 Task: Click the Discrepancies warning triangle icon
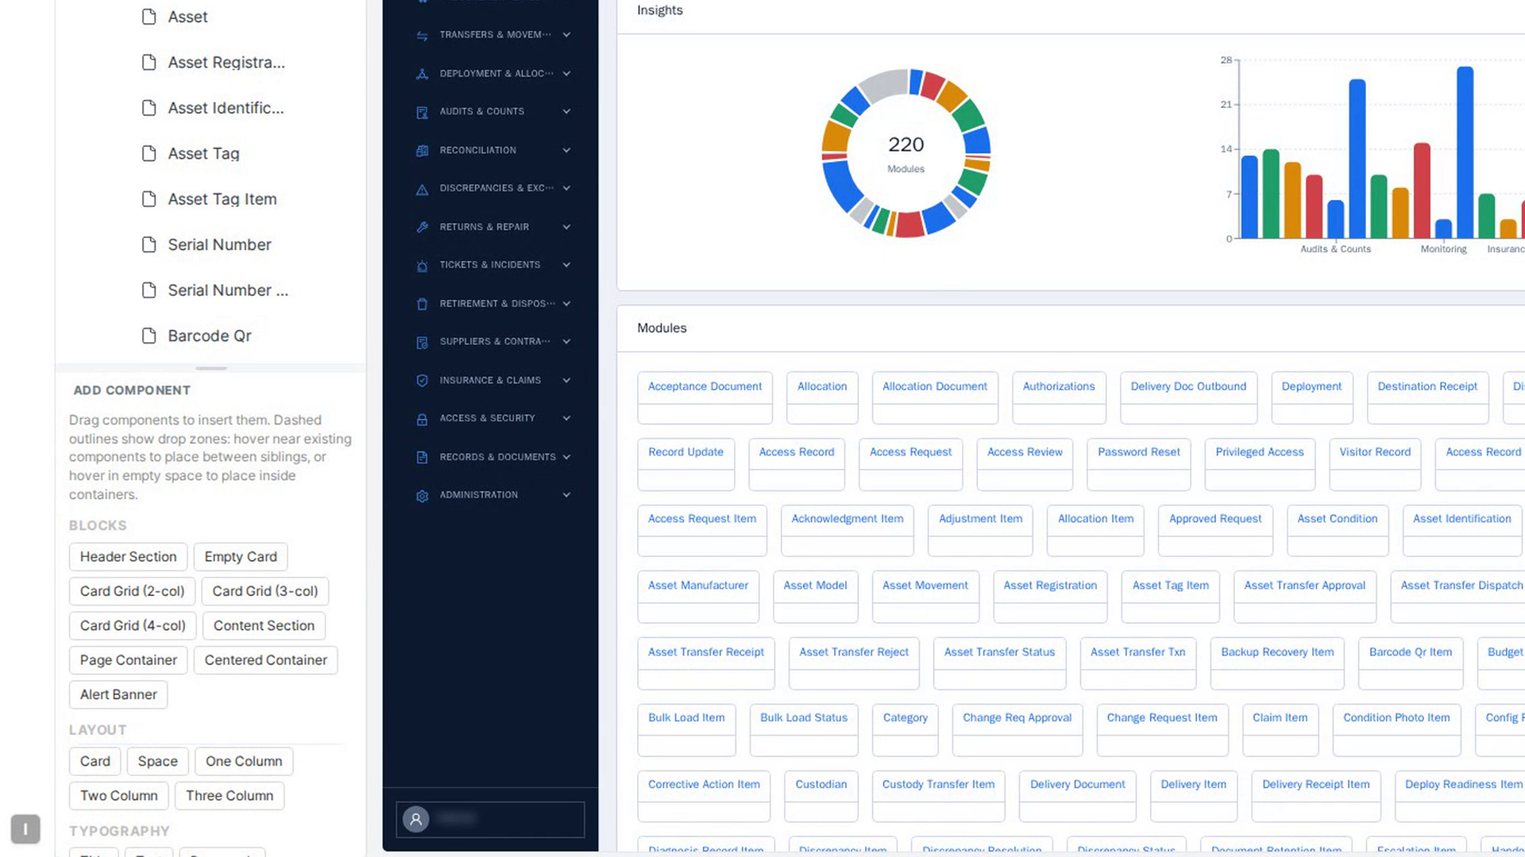click(422, 189)
